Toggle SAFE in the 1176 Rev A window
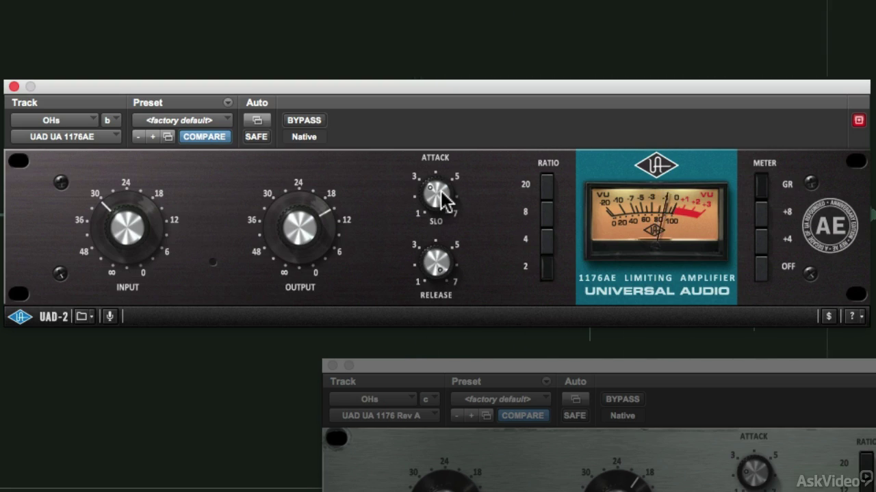 [x=575, y=415]
